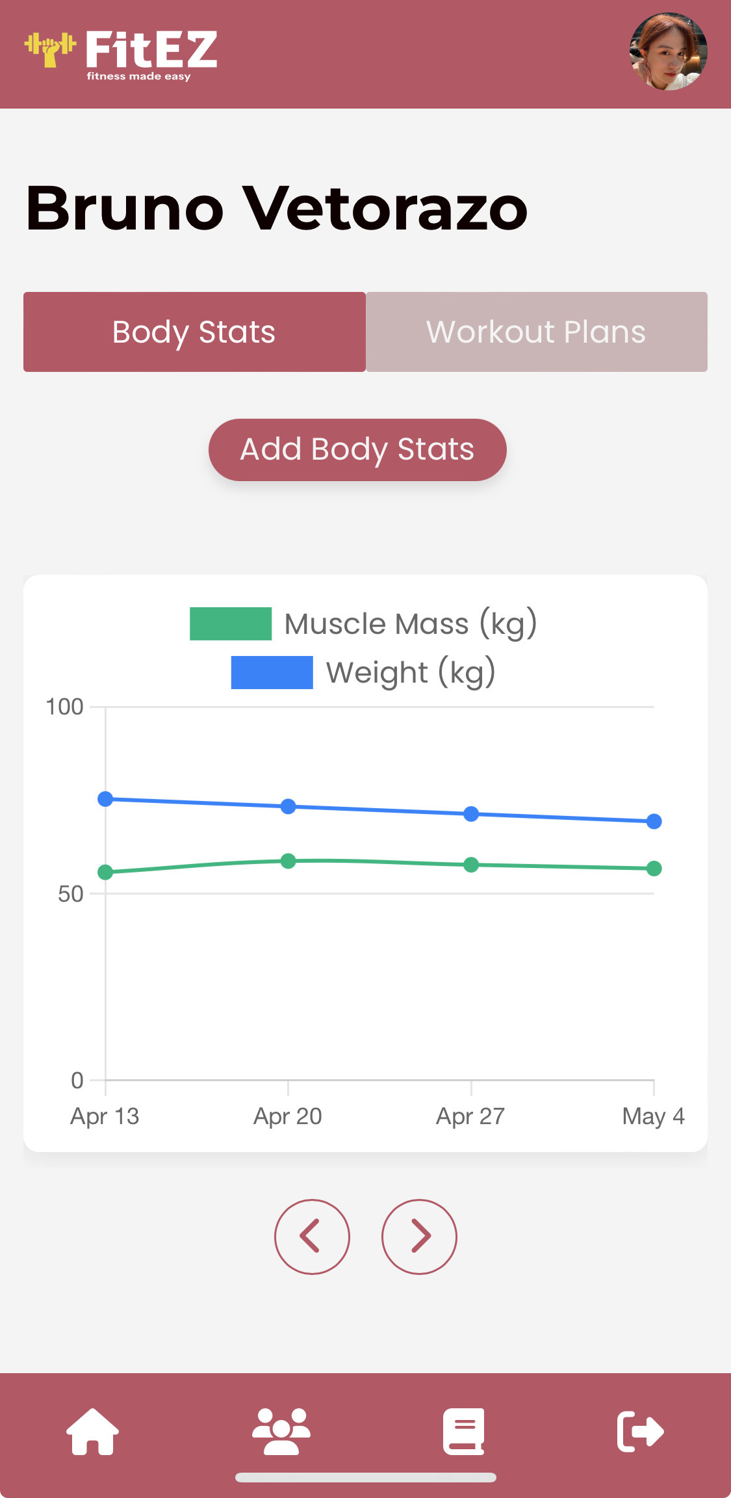Go to next chart with right chevron
The width and height of the screenshot is (731, 1498).
point(419,1236)
